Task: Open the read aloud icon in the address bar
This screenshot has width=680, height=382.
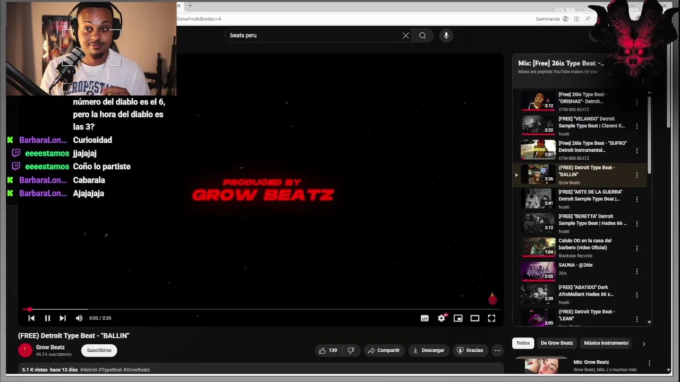Action: point(588,19)
